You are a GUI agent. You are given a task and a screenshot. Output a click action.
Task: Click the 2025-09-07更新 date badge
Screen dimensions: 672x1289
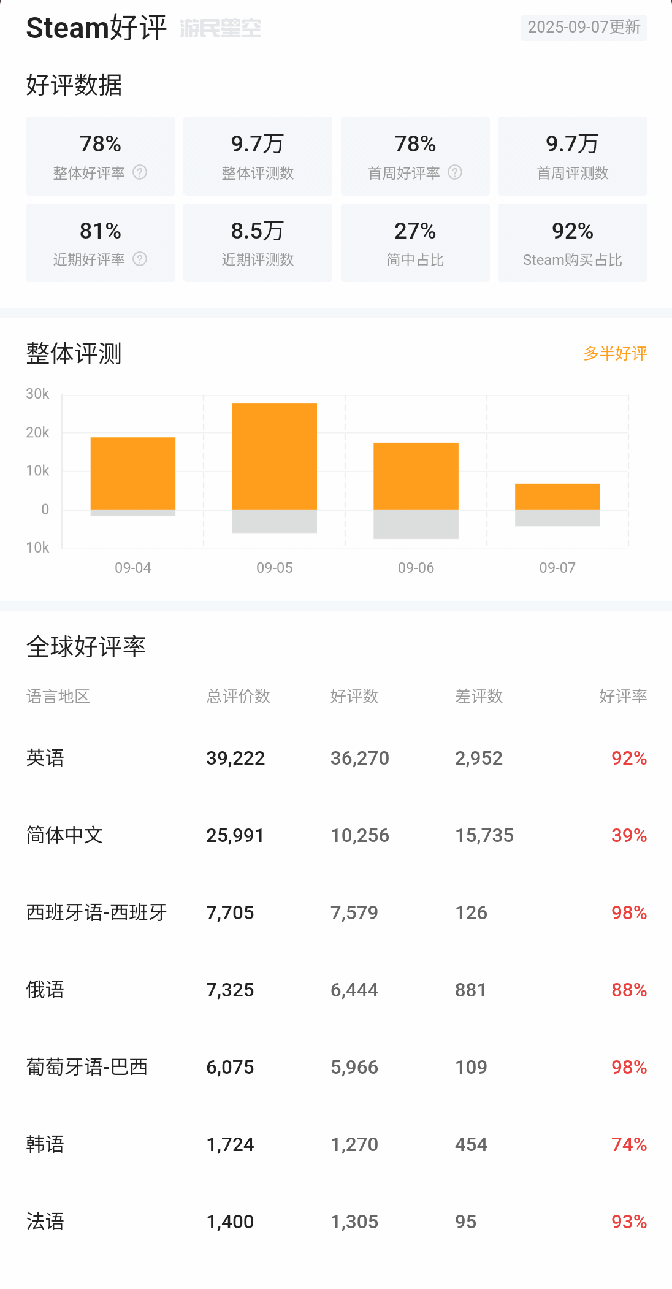584,28
